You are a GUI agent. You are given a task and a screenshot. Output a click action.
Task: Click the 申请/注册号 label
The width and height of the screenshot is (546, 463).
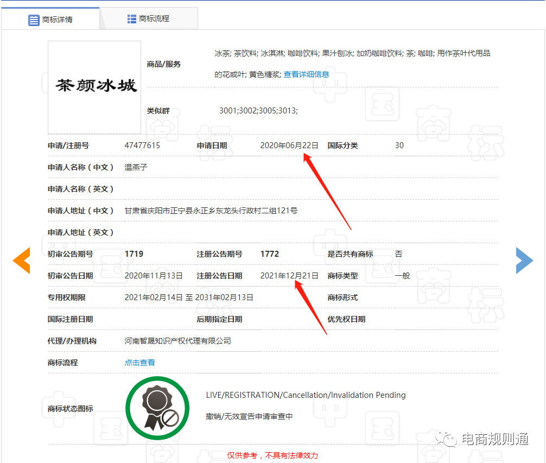[68, 145]
